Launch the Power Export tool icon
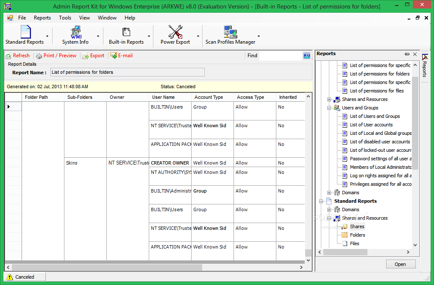Viewport: 434px width, 285px height. pyautogui.click(x=175, y=32)
